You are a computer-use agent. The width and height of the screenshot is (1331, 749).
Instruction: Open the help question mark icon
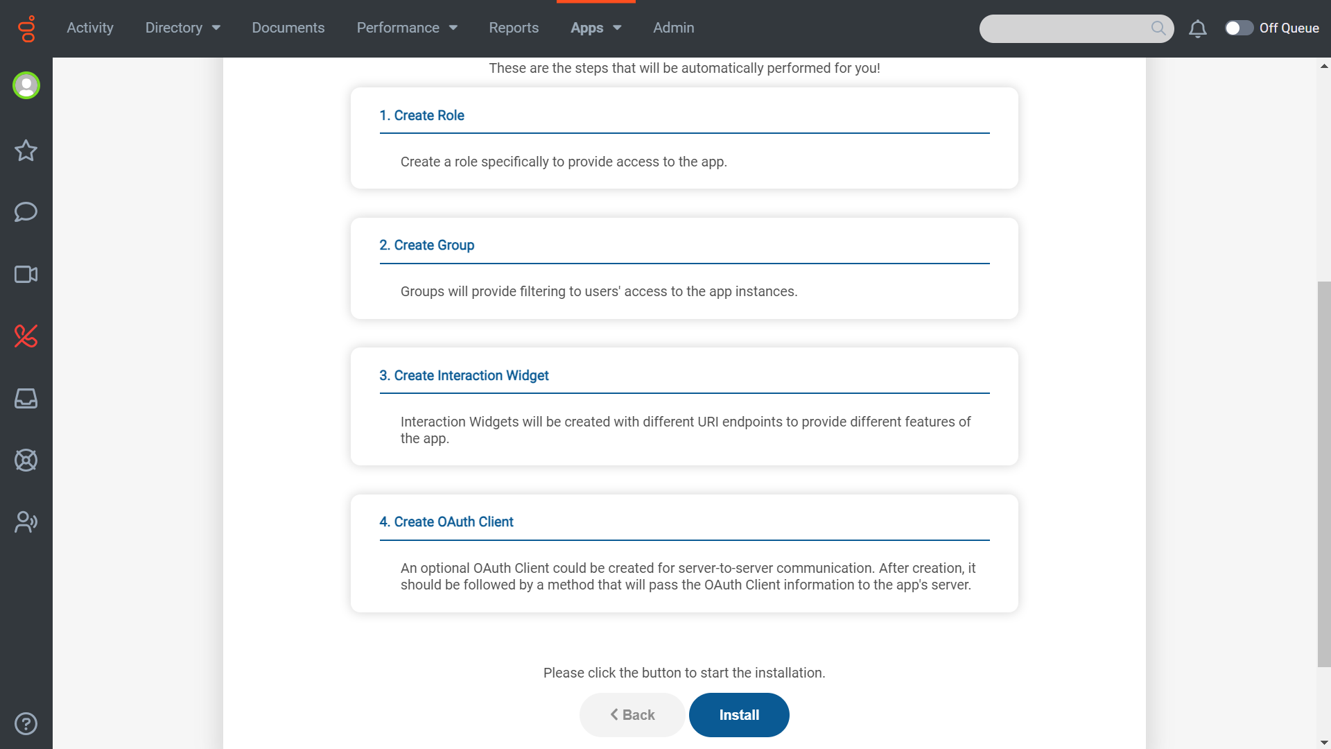26,723
